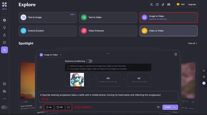This screenshot has height=115, width=207.
Task: Select the Video to Video card
Action: point(169,31)
